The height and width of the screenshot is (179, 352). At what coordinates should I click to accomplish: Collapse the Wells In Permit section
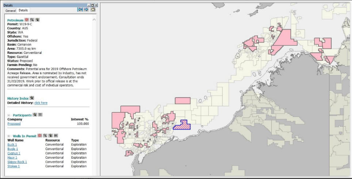[9, 136]
